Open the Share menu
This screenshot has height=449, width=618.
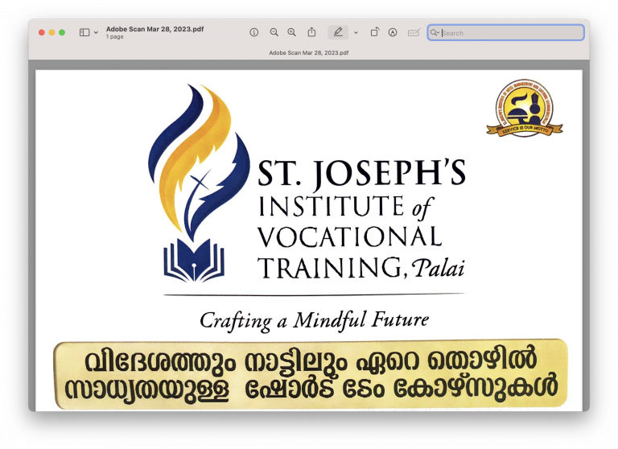311,32
